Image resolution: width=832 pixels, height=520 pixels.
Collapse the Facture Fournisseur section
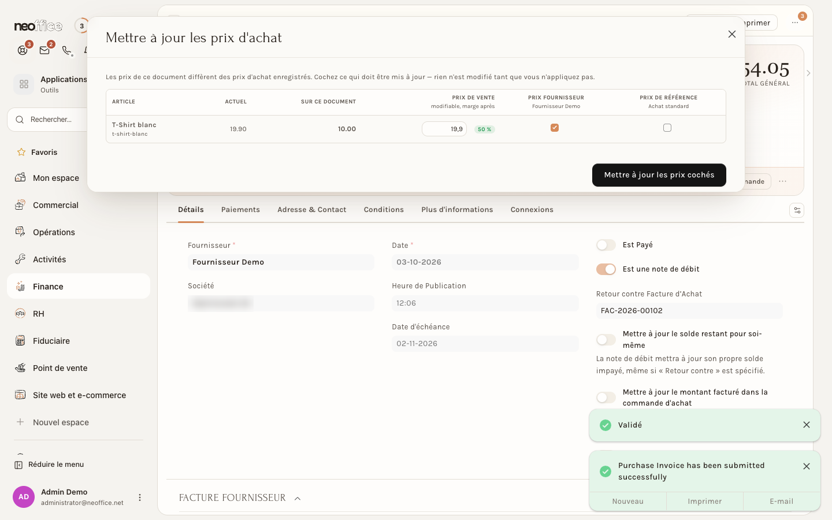pos(298,499)
